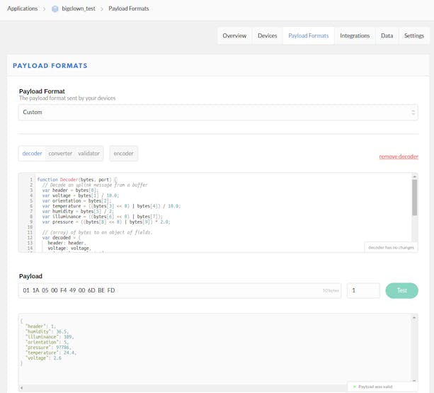
Task: Click the payload hex bytes input field
Action: (x=180, y=290)
